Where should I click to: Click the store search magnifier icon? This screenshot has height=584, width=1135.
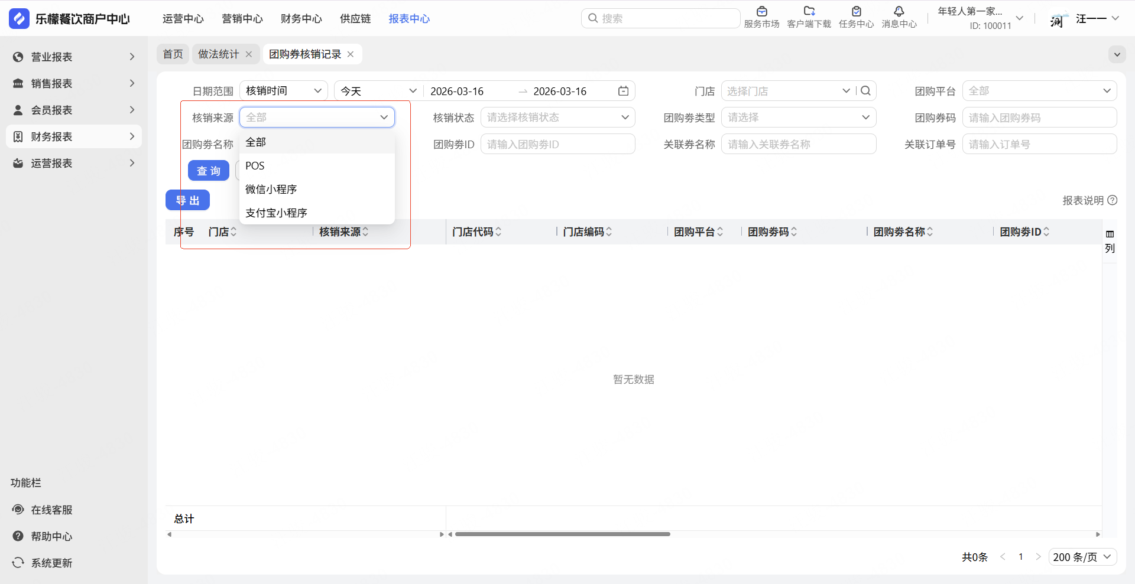point(865,91)
